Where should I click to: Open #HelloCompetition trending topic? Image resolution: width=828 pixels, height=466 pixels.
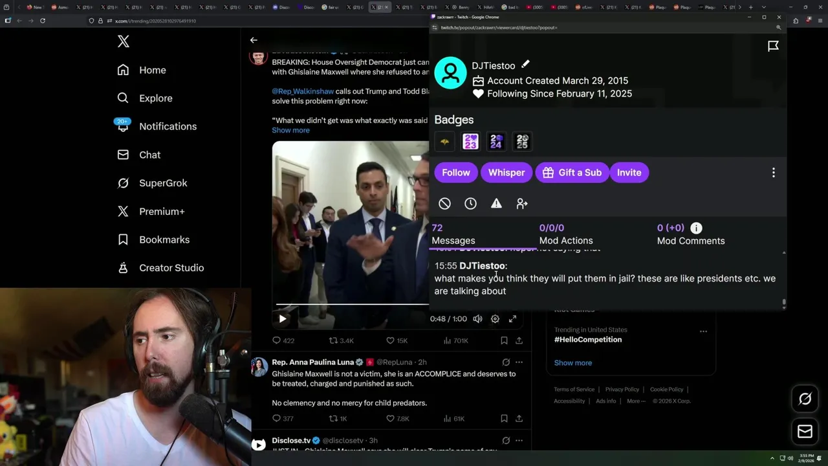587,340
